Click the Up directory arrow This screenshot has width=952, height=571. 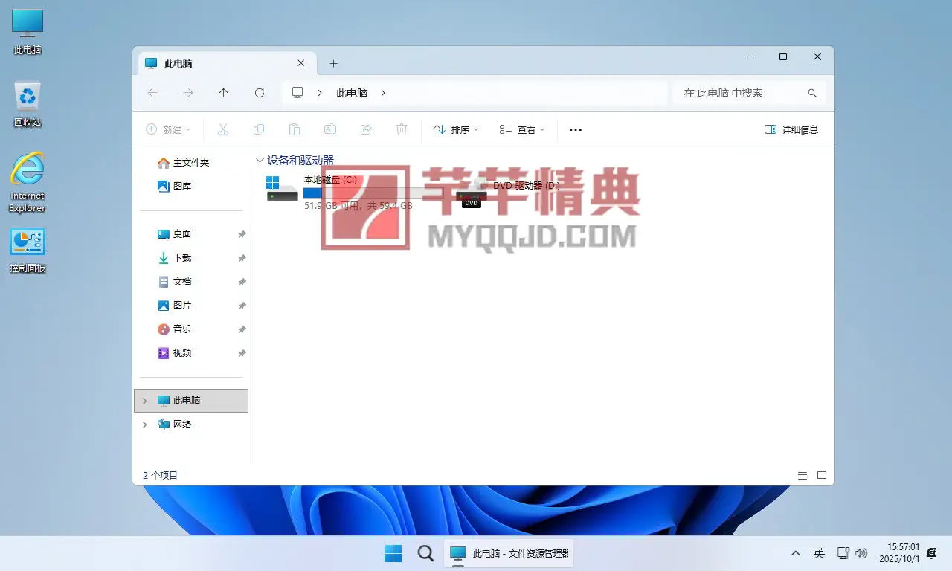pyautogui.click(x=224, y=93)
